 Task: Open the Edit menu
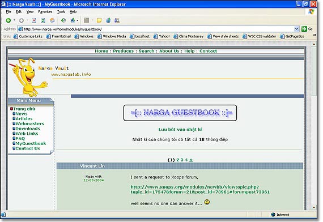coord(19,12)
